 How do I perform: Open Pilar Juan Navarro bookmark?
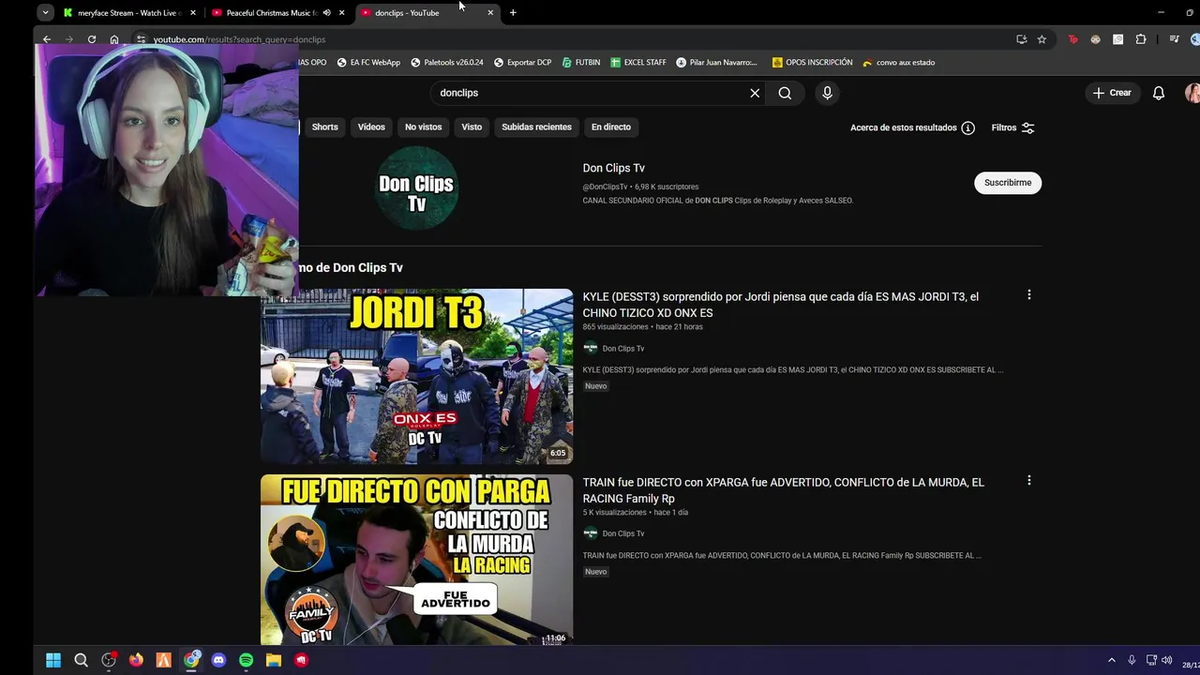pos(716,63)
